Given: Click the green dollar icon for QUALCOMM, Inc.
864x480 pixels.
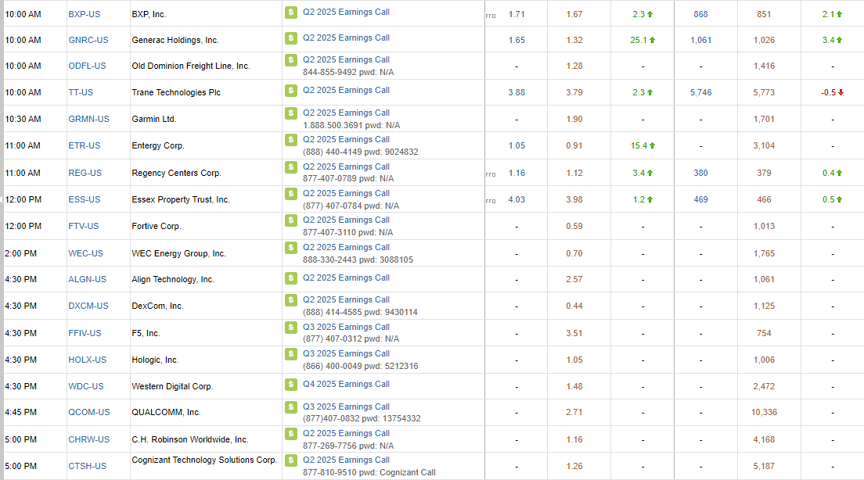Looking at the screenshot, I should (291, 407).
